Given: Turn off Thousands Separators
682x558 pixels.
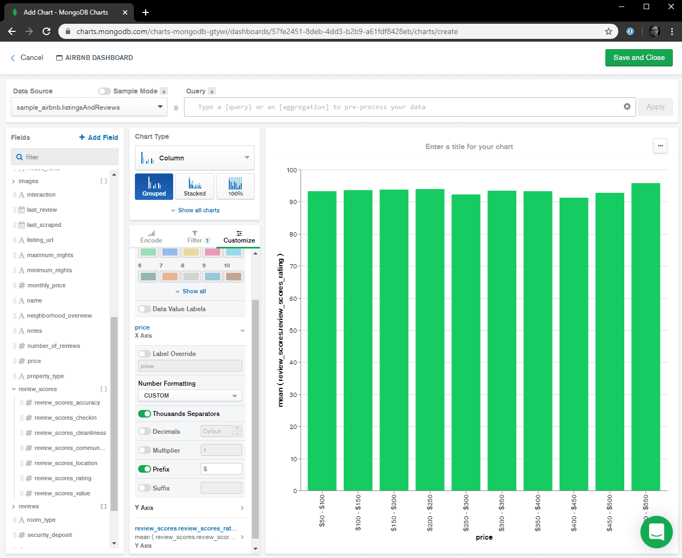Looking at the screenshot, I should (145, 414).
